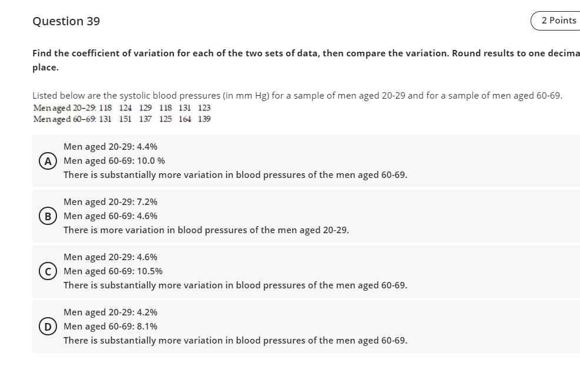
Task: Click answer B conclusion about men aged 20-29
Action: (207, 230)
